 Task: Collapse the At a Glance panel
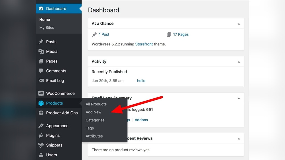click(x=239, y=24)
